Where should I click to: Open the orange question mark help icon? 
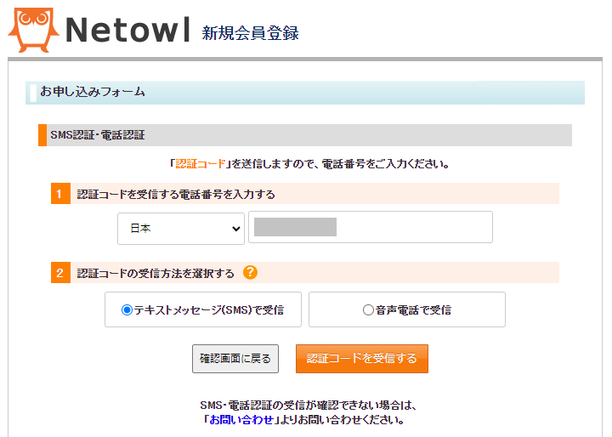[250, 272]
